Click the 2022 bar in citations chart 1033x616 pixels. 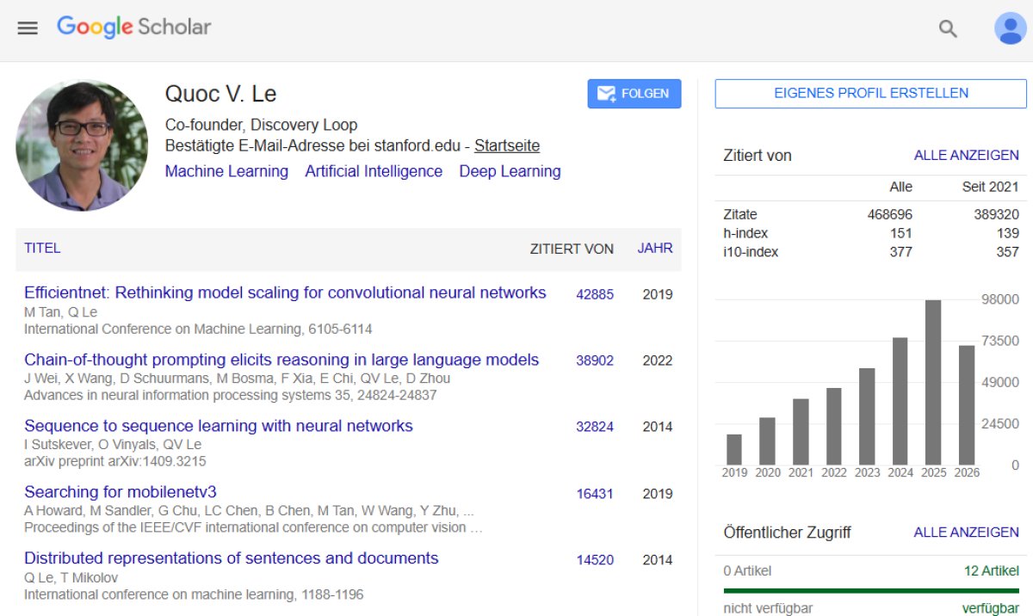click(x=834, y=426)
